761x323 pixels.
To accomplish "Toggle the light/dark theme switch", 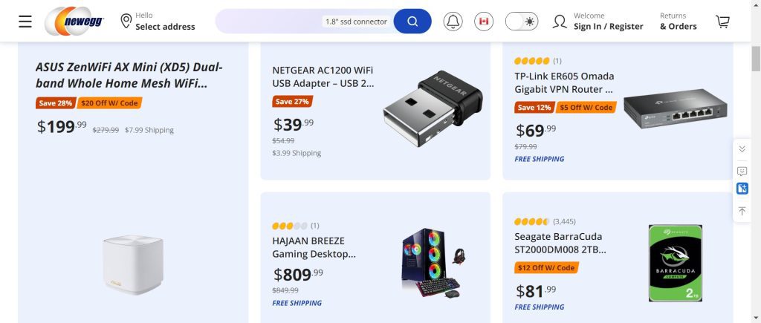I will click(521, 21).
